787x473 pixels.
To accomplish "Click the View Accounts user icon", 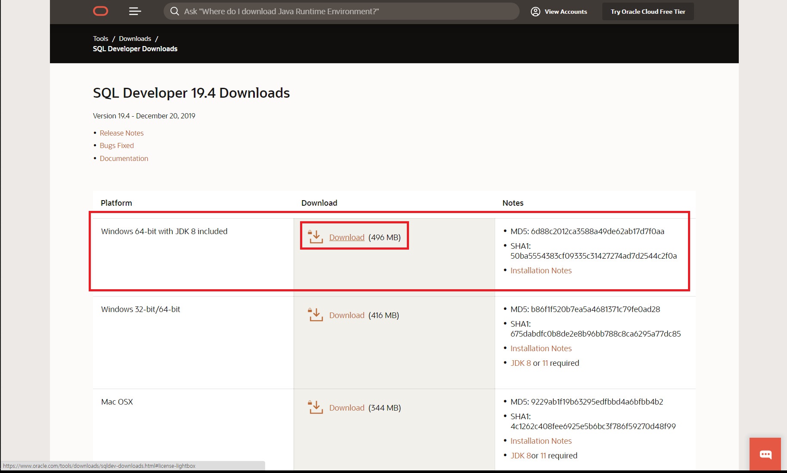I will point(535,12).
